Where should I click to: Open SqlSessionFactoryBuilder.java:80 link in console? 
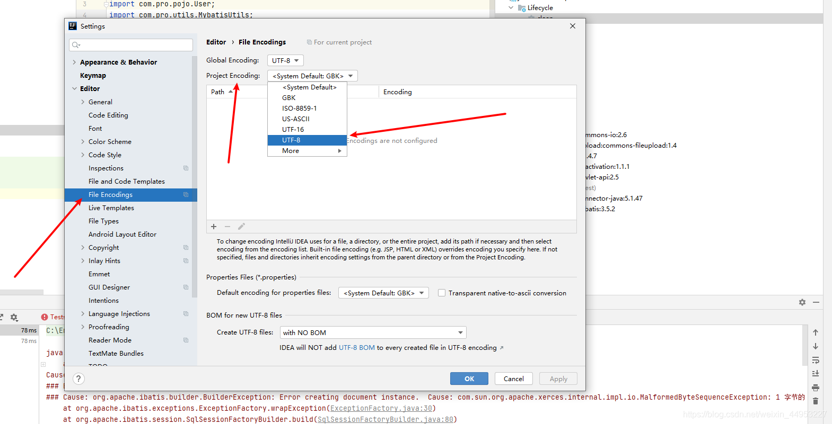(386, 419)
